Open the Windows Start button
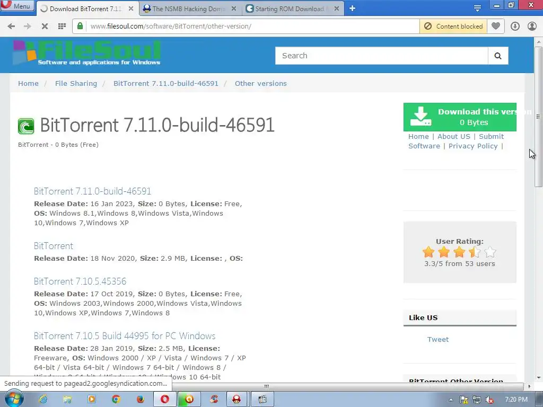The height and width of the screenshot is (407, 543). tap(13, 399)
